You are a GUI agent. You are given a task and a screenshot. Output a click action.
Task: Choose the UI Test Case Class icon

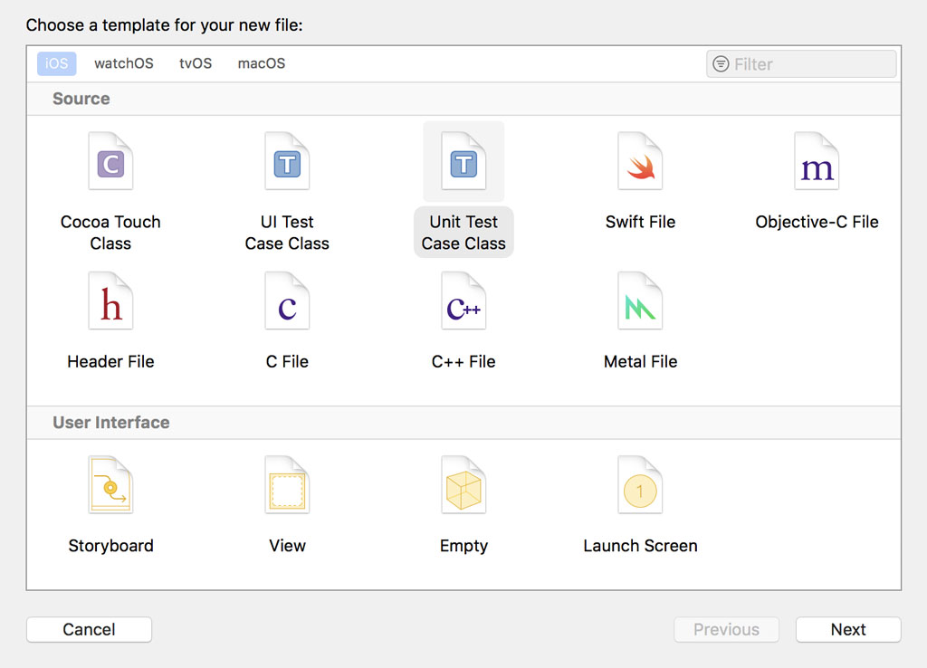[287, 162]
